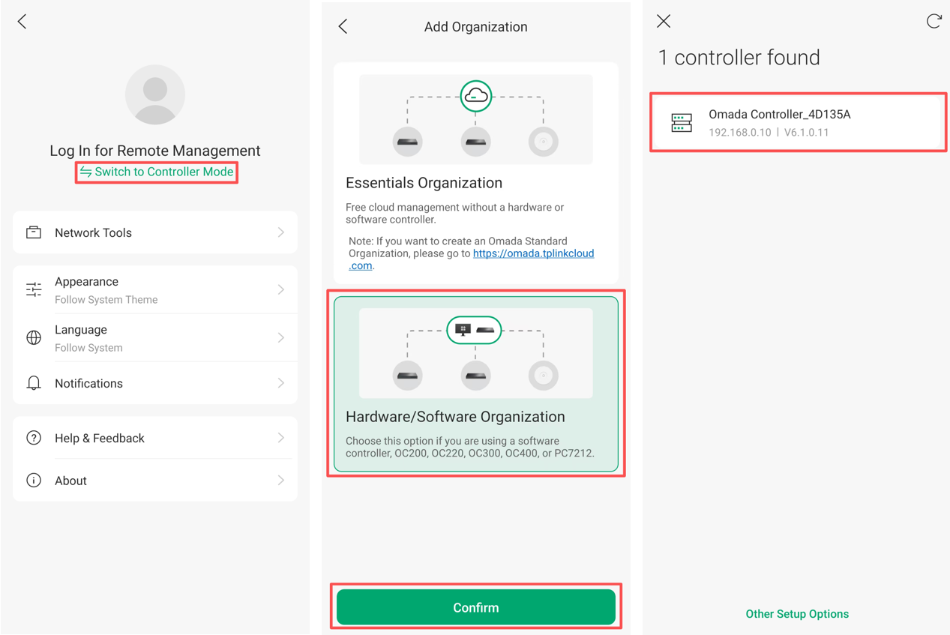Refresh the controller search
950x635 pixels.
click(x=934, y=21)
